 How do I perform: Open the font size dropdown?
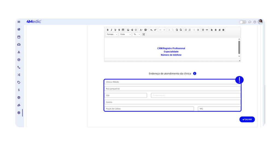(x=136, y=35)
